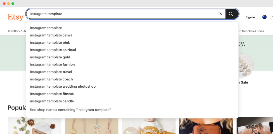Open the flower necklaces listing thumbnail

pos(91,126)
